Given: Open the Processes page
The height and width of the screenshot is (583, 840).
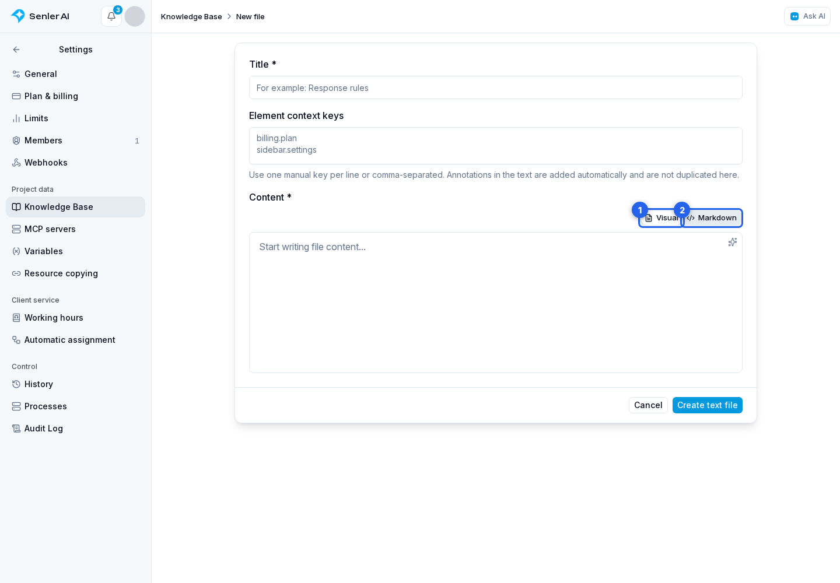Looking at the screenshot, I should click(x=76, y=406).
